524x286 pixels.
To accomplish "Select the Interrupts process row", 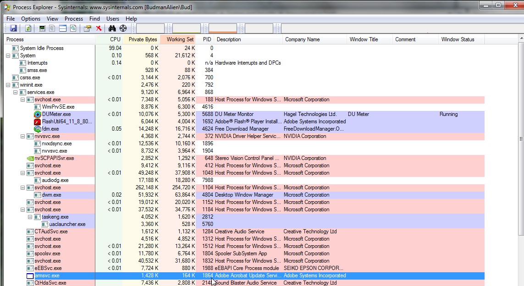I will pyautogui.click(x=244, y=63).
